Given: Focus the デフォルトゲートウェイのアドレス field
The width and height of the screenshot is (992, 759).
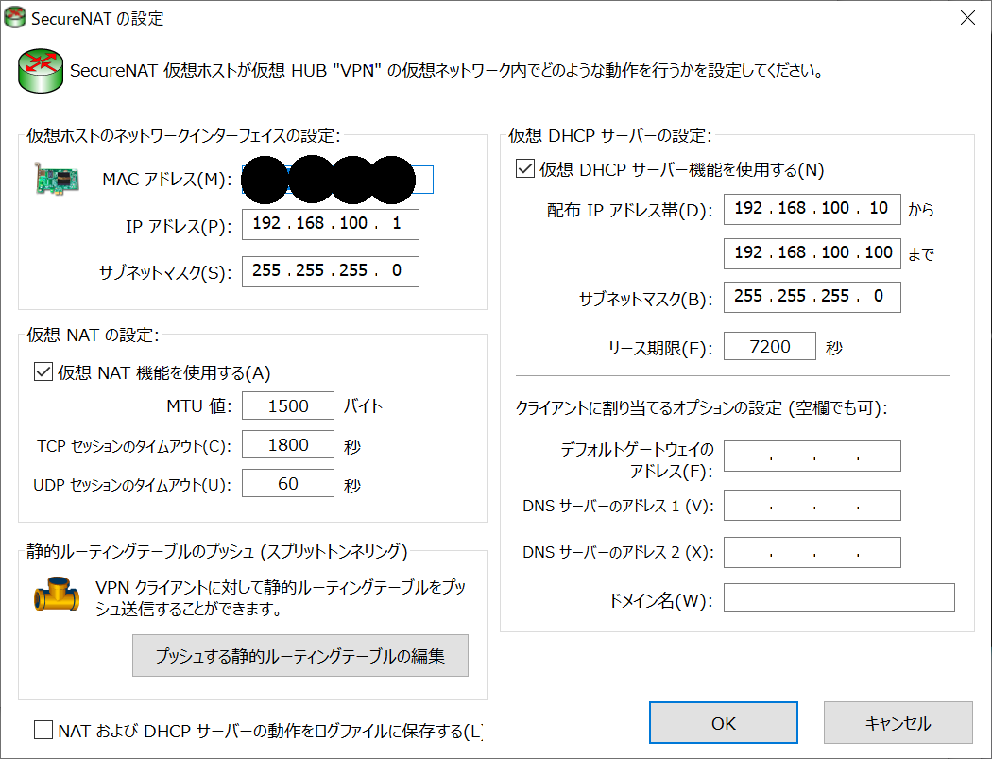Looking at the screenshot, I should click(812, 457).
